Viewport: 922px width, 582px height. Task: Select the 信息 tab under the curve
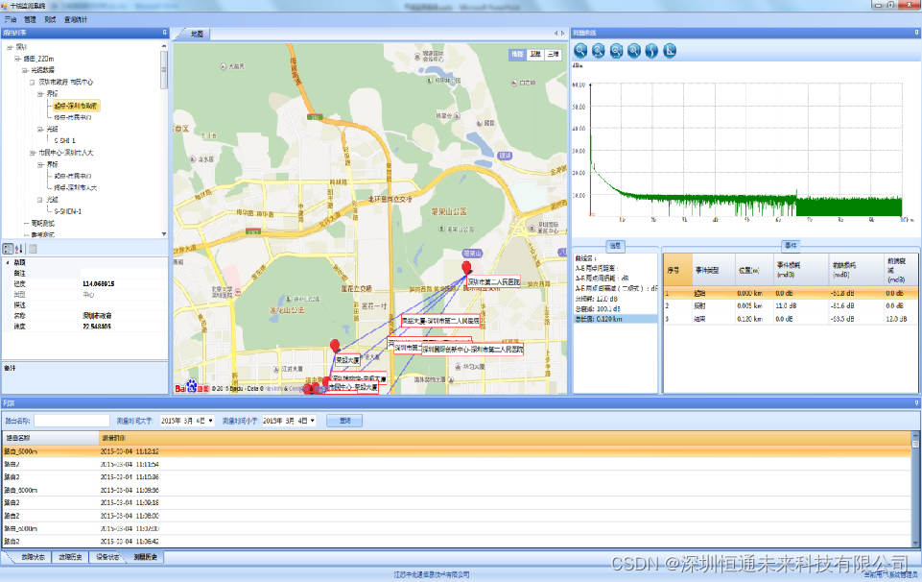615,246
